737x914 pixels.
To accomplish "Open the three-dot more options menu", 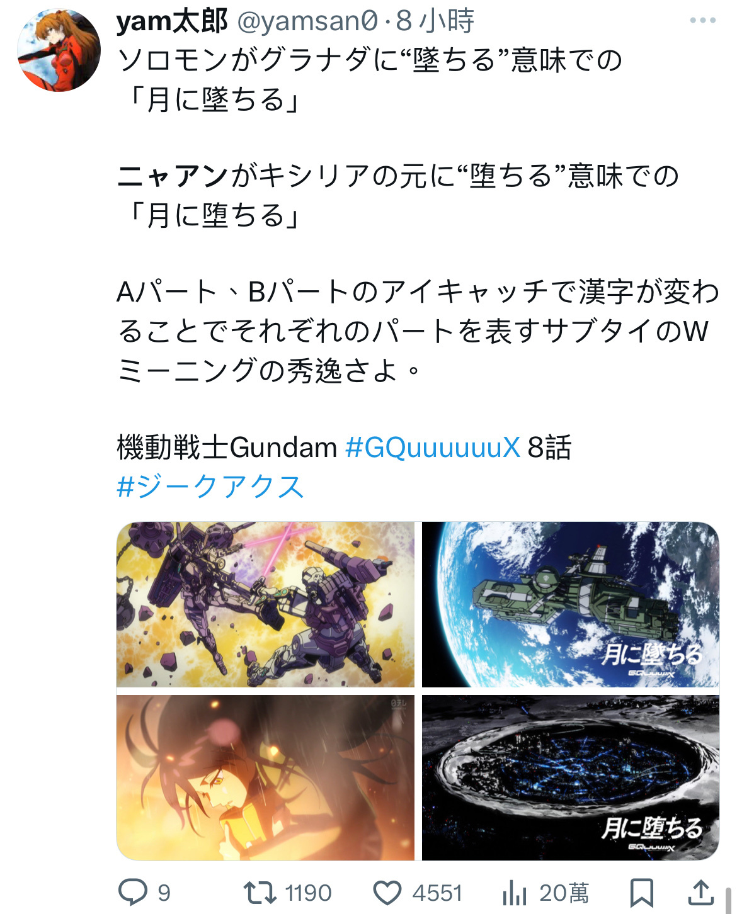I will click(703, 20).
